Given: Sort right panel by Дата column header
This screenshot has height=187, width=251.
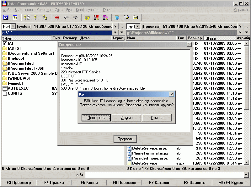Looking at the screenshot, I should click(219, 38).
